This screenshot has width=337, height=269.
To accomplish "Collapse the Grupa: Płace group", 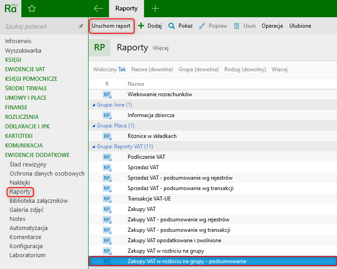I will 93,126.
